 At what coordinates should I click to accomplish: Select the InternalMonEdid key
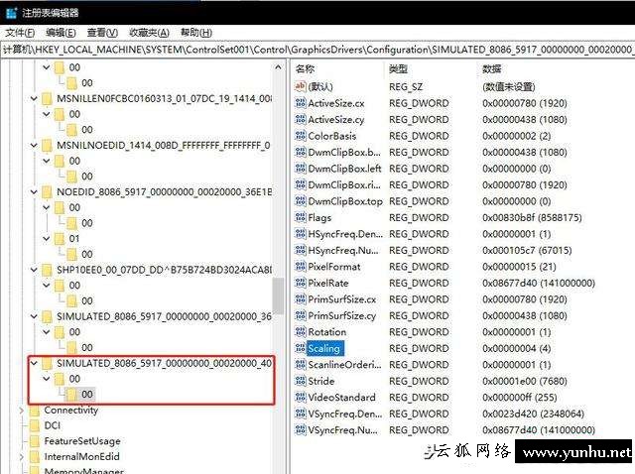point(81,456)
